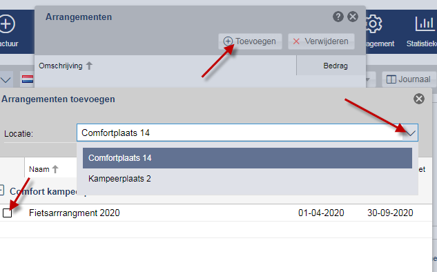Open the help icon in Arrangementen dialog
Viewport: 437px width, 272px height.
[338, 17]
